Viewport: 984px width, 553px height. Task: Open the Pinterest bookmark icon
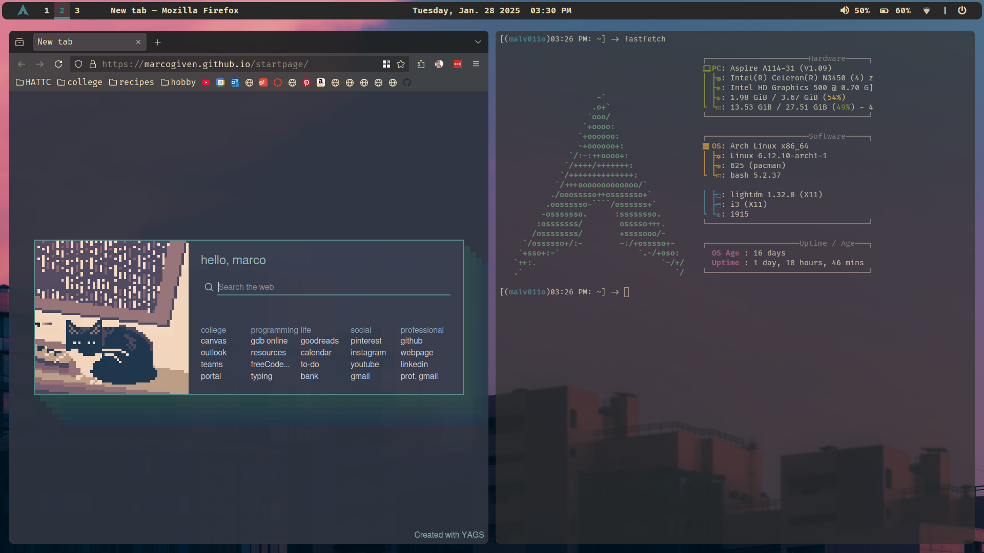[306, 82]
